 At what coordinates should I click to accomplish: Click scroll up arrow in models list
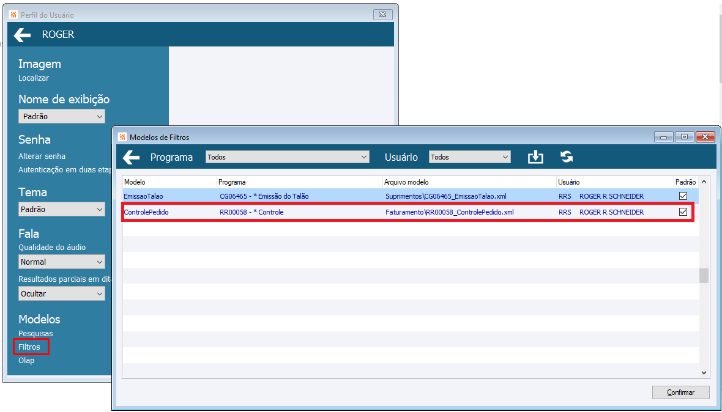point(704,182)
